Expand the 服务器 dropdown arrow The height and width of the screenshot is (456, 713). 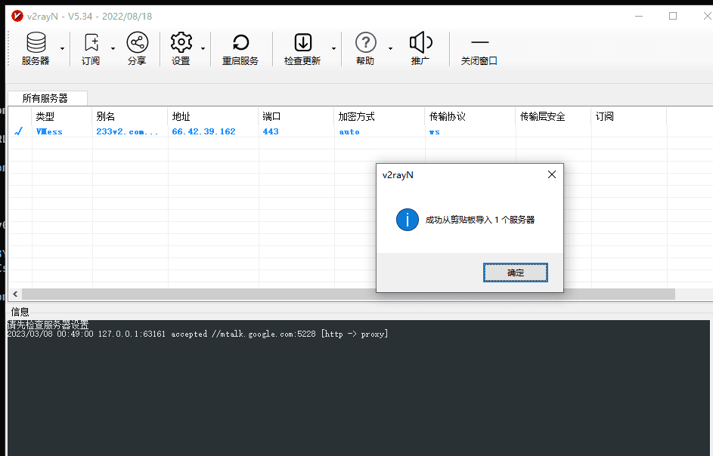click(x=62, y=48)
